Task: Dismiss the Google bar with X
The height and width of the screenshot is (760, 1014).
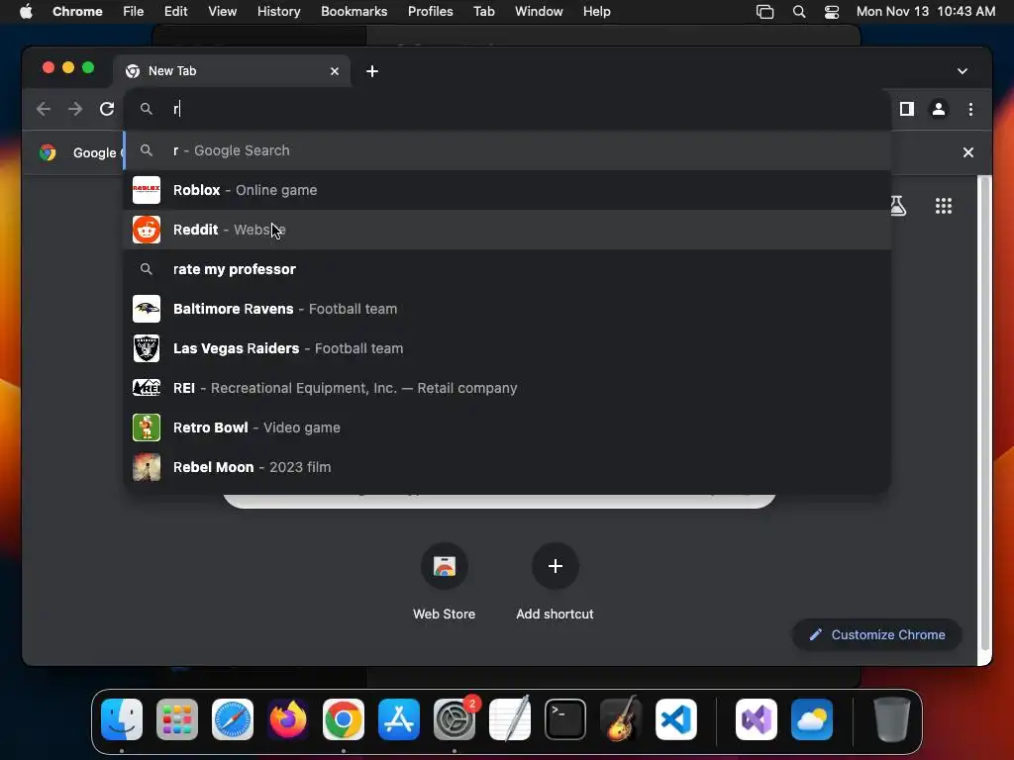Action: coord(968,152)
